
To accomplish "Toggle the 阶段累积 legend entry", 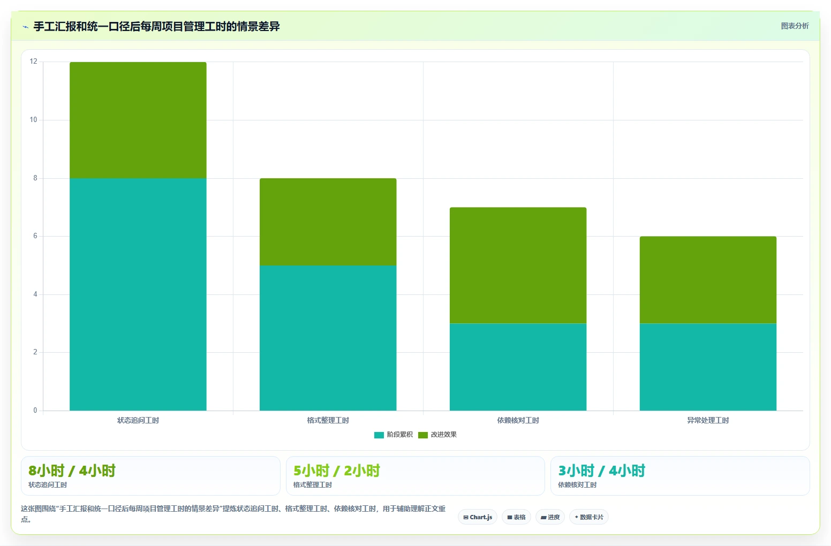I will click(394, 435).
